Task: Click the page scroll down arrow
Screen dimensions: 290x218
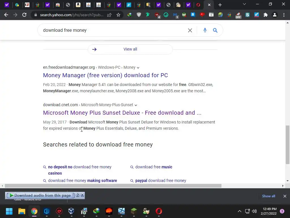Action: (x=287, y=181)
